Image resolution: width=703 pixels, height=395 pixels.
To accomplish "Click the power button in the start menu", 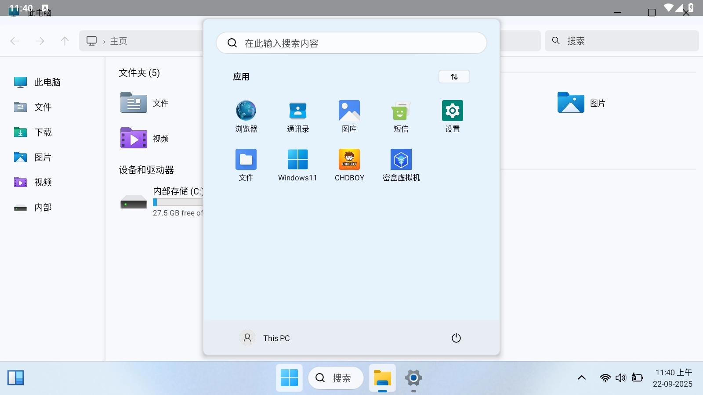I will tap(456, 338).
